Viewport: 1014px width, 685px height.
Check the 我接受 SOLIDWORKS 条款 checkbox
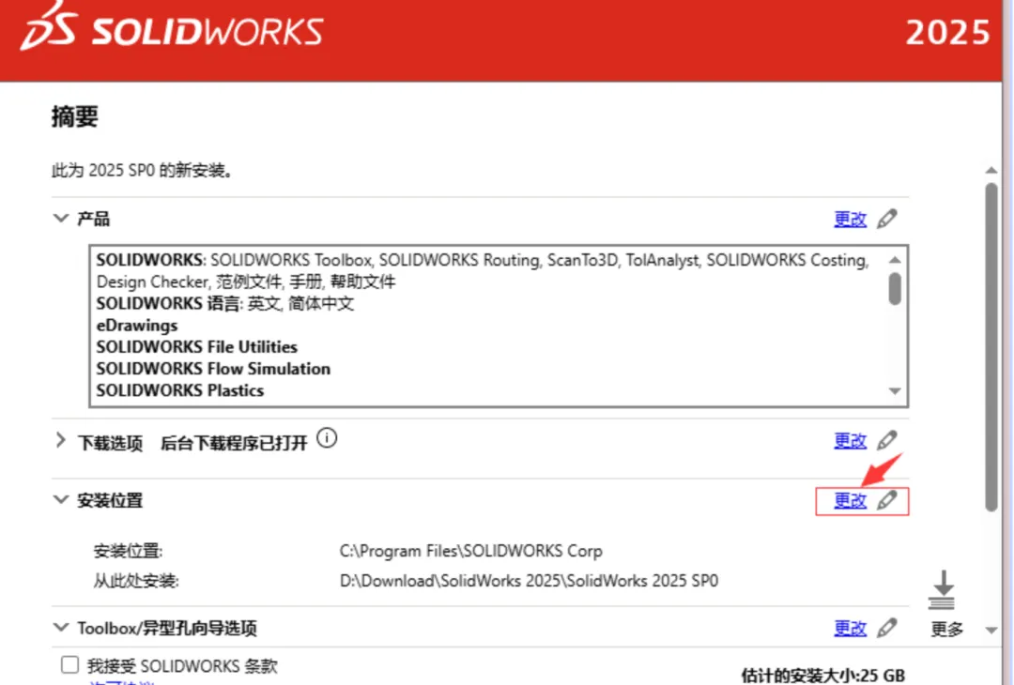(x=69, y=664)
